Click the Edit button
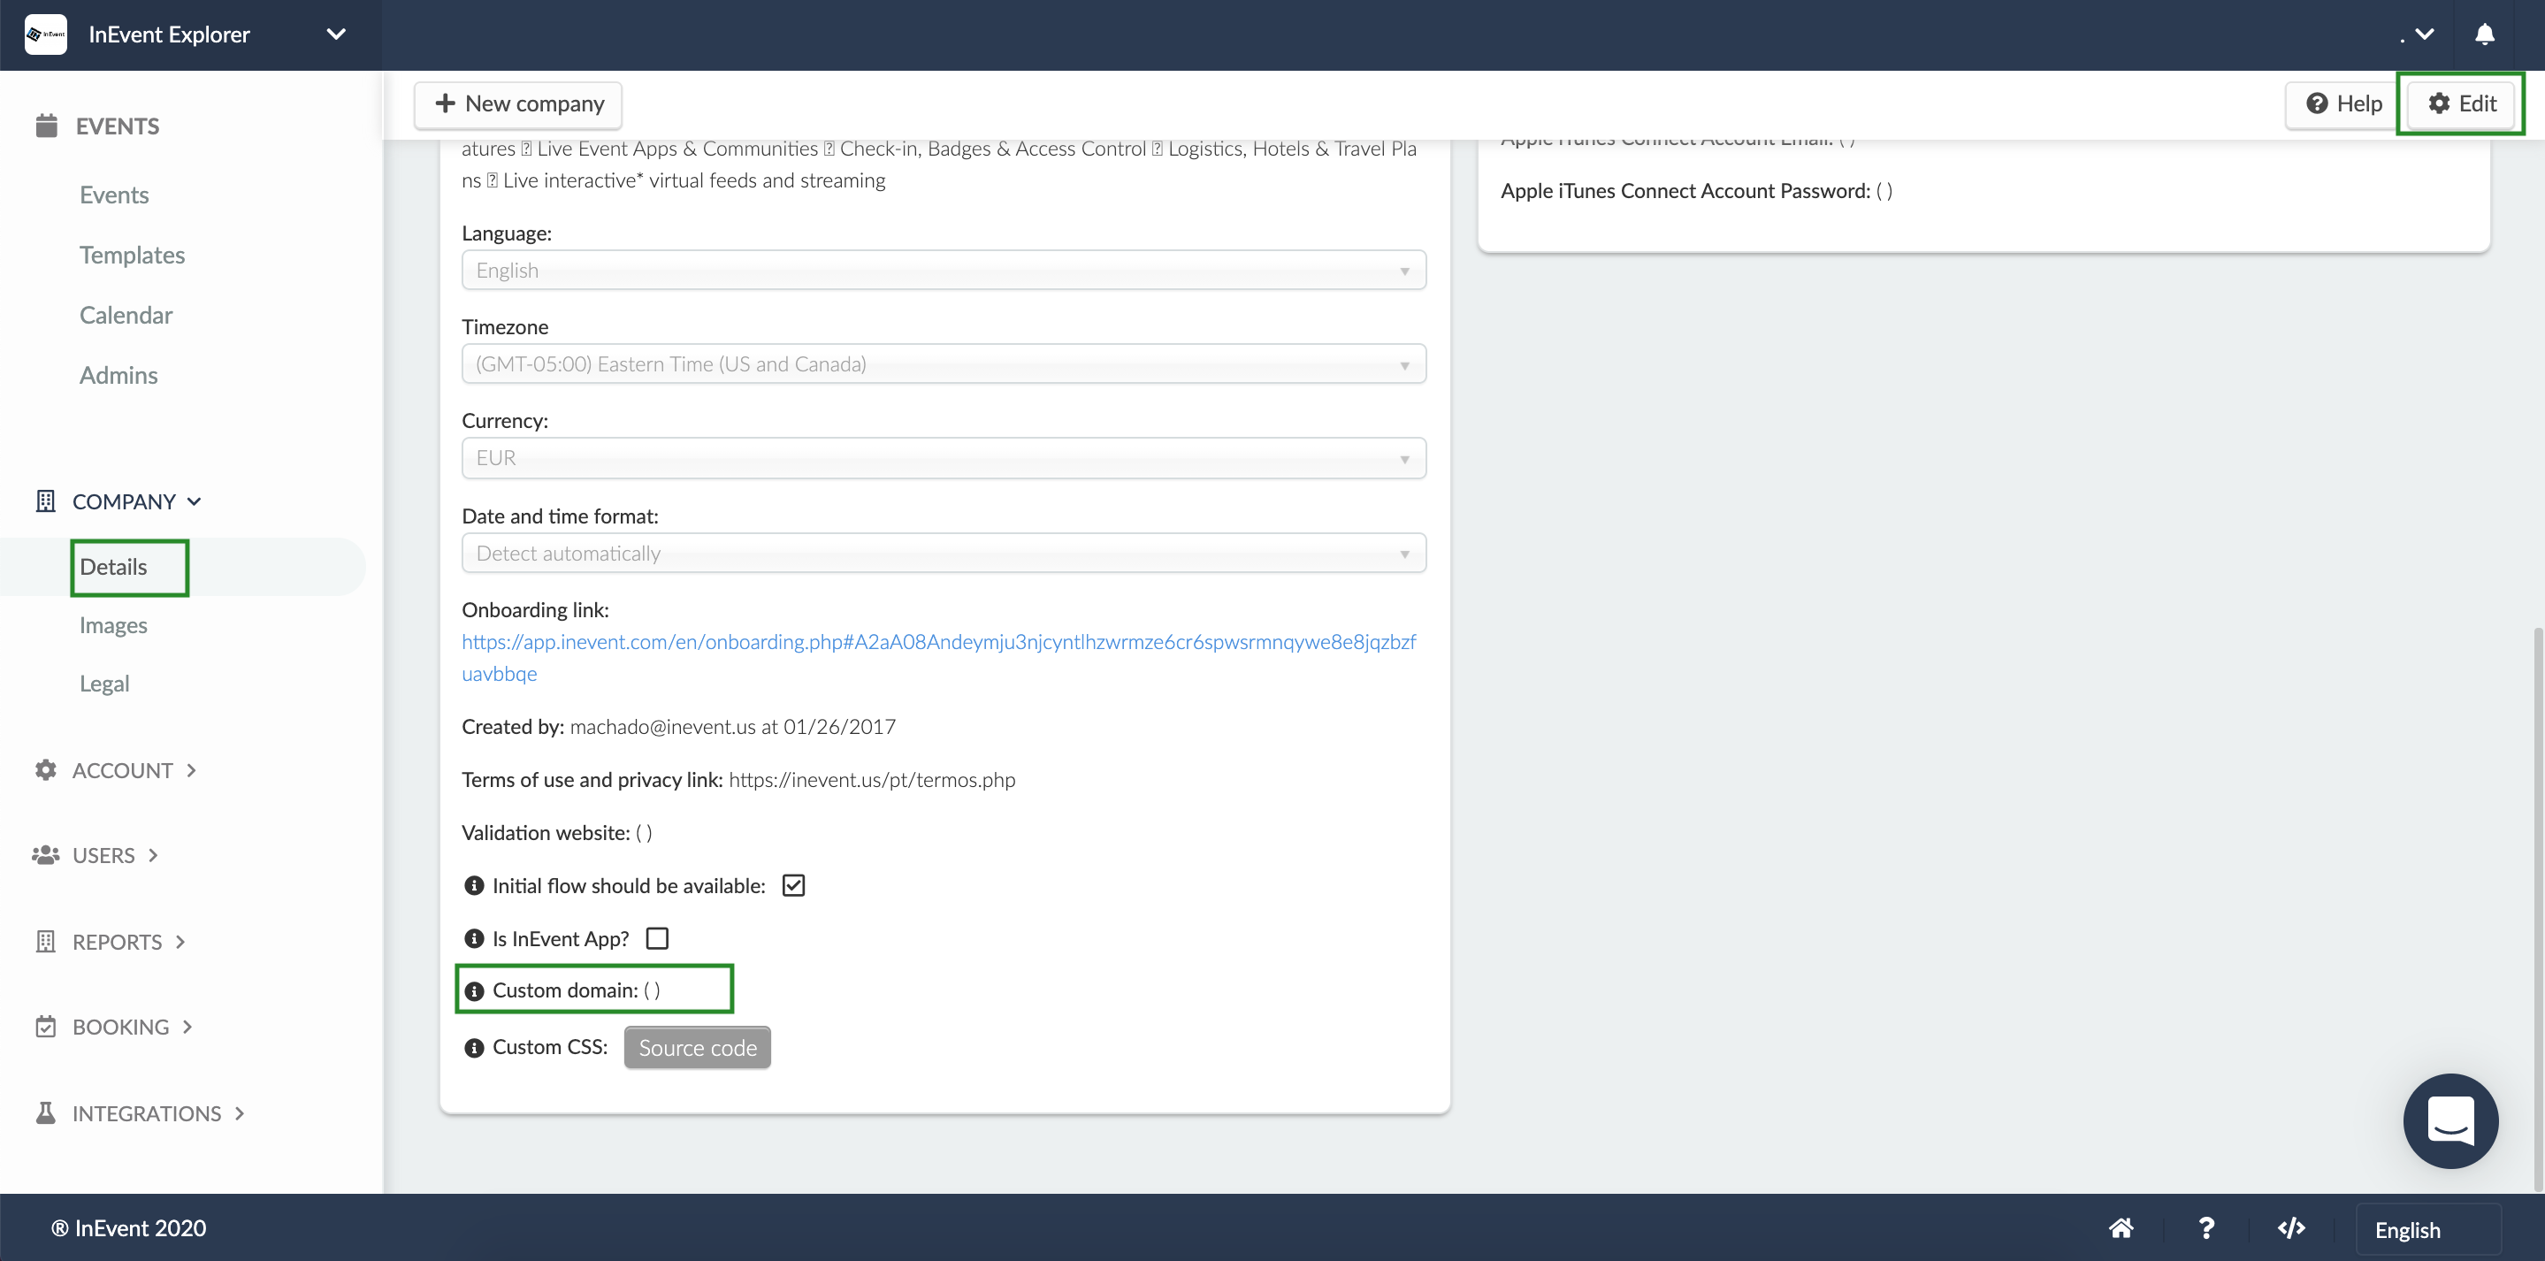2545x1261 pixels. (x=2461, y=103)
